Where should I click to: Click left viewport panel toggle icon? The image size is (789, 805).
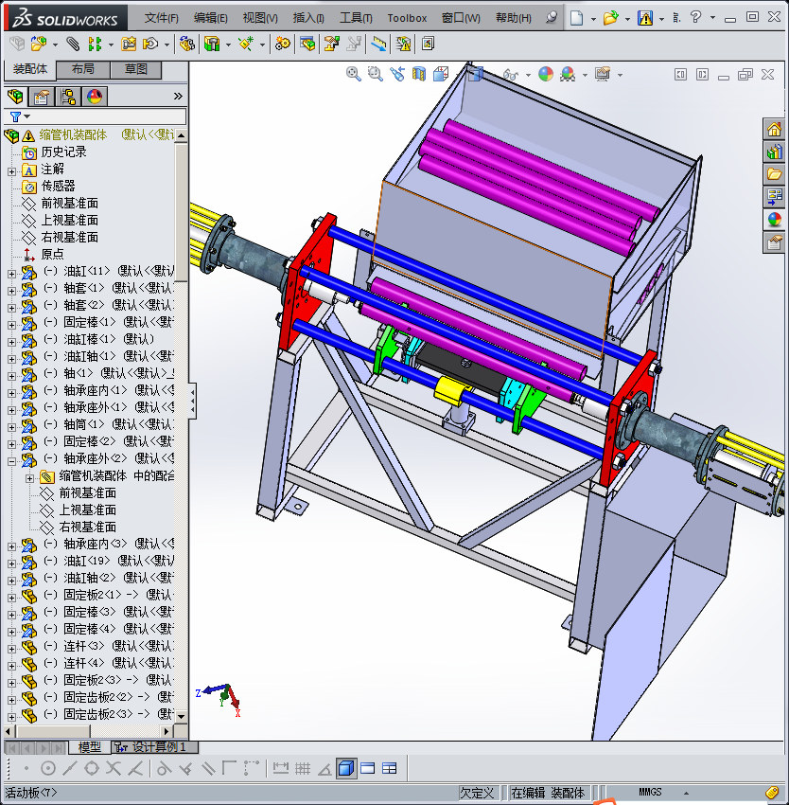pyautogui.click(x=680, y=75)
